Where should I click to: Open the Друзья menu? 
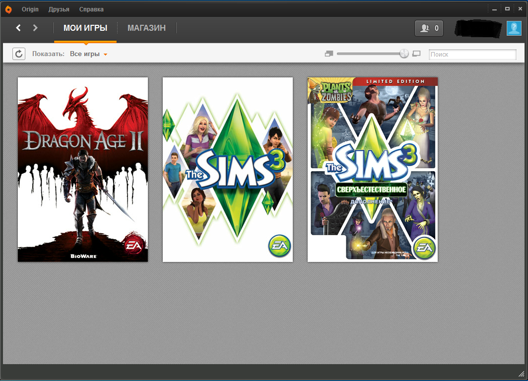pyautogui.click(x=59, y=9)
